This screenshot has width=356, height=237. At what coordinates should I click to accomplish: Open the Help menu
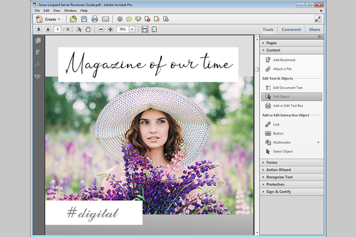84,10
